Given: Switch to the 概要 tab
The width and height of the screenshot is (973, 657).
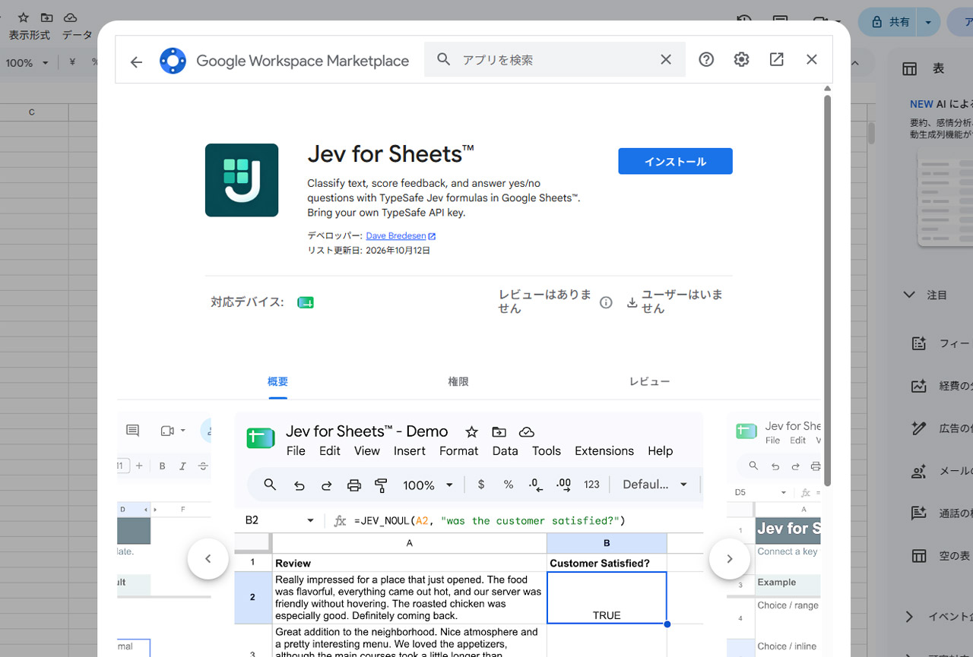Looking at the screenshot, I should click(x=278, y=382).
